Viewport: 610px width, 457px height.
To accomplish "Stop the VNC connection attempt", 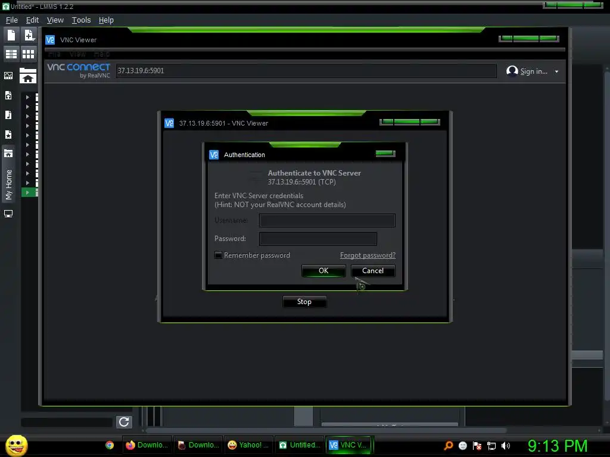I will (x=304, y=302).
